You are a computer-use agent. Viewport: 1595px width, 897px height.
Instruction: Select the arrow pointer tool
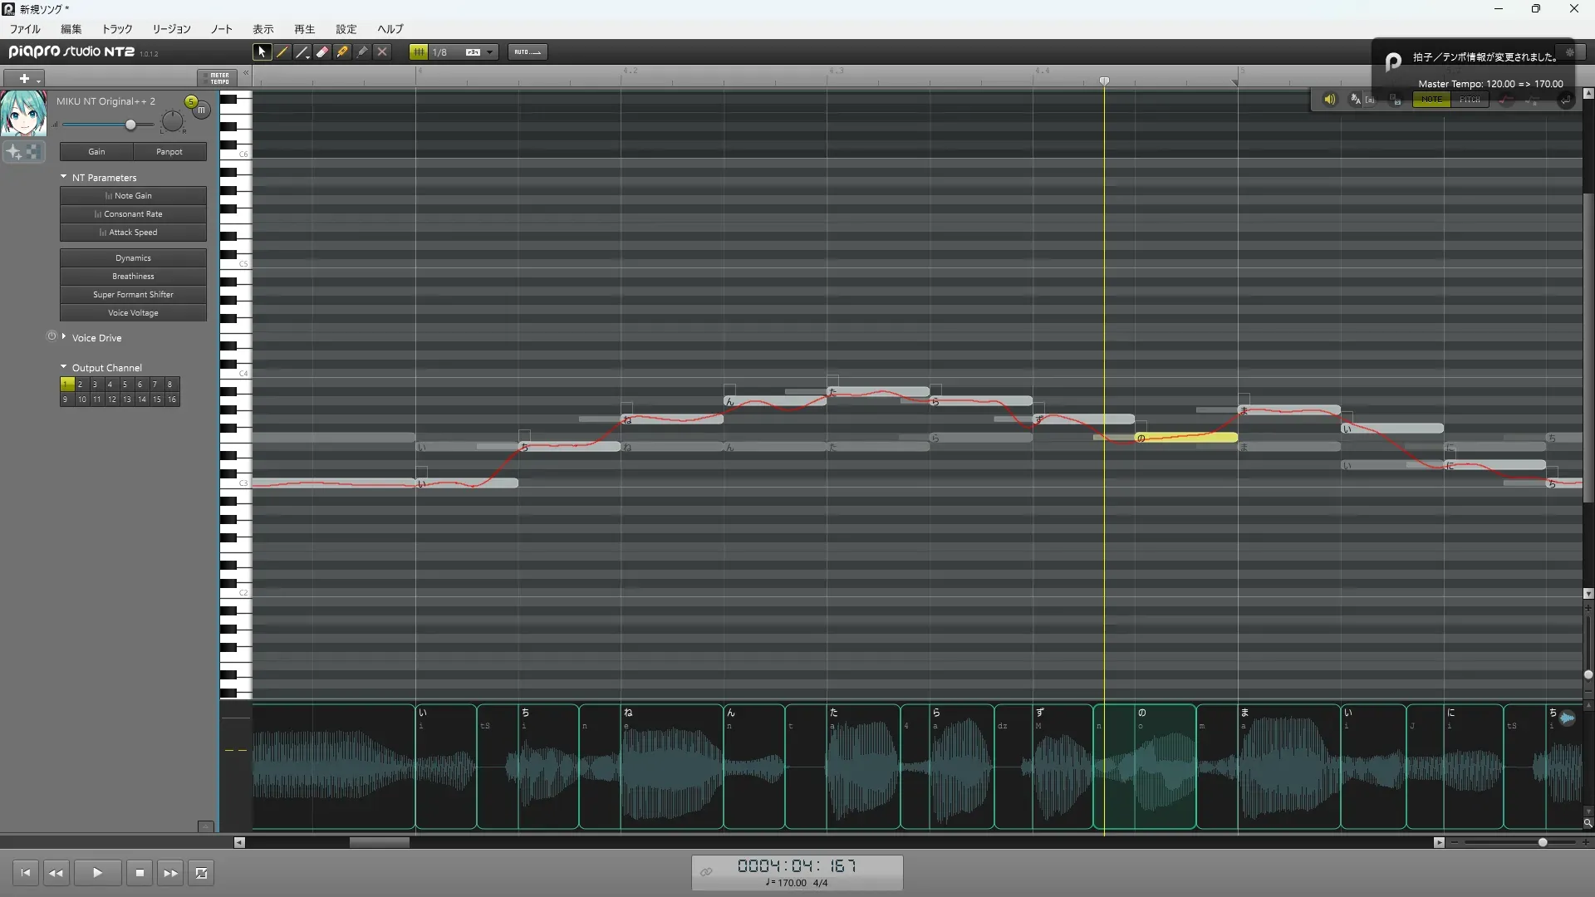pyautogui.click(x=262, y=51)
